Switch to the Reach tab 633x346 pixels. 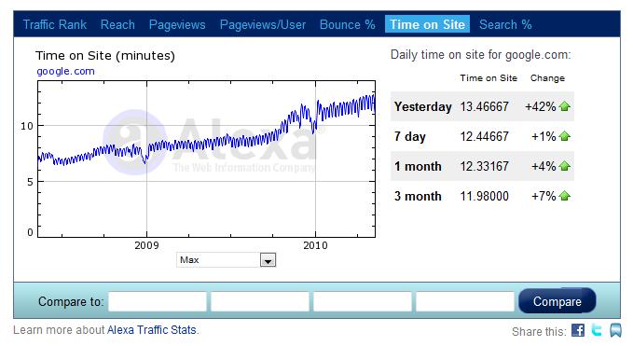point(117,24)
